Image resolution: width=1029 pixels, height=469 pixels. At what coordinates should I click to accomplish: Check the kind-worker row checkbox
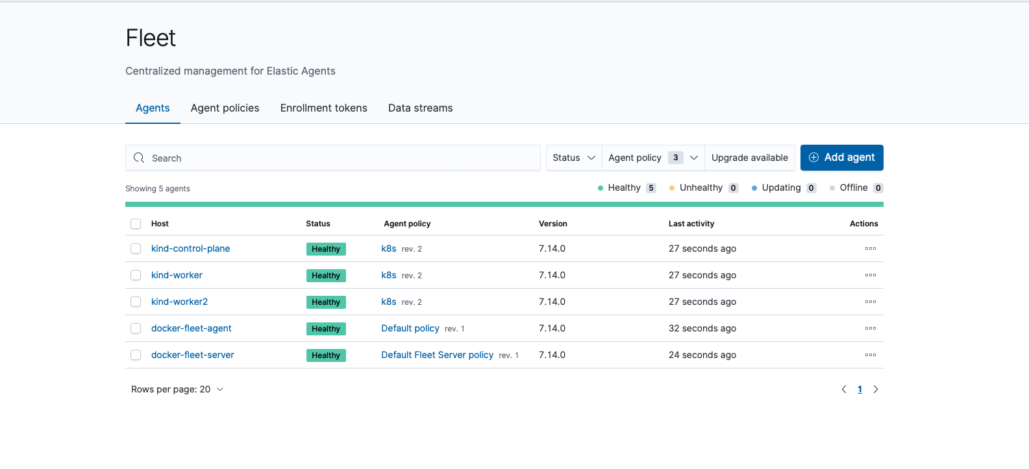(136, 275)
